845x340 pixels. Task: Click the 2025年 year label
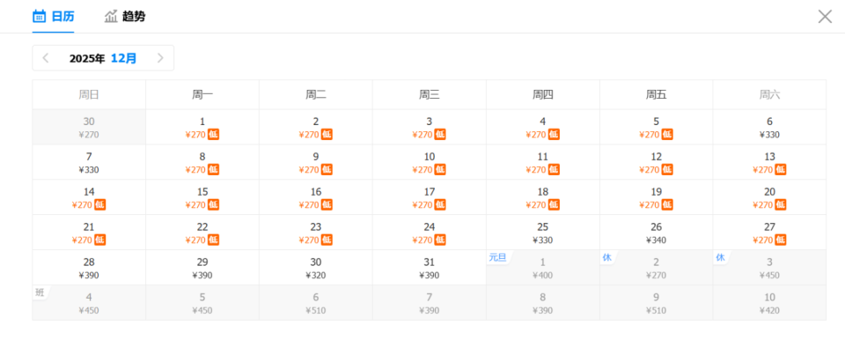click(87, 58)
